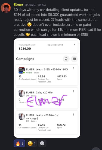The height and width of the screenshot is (150, 102).
Task: Open the Total amount spent $214.09 card
Action: 47,47
